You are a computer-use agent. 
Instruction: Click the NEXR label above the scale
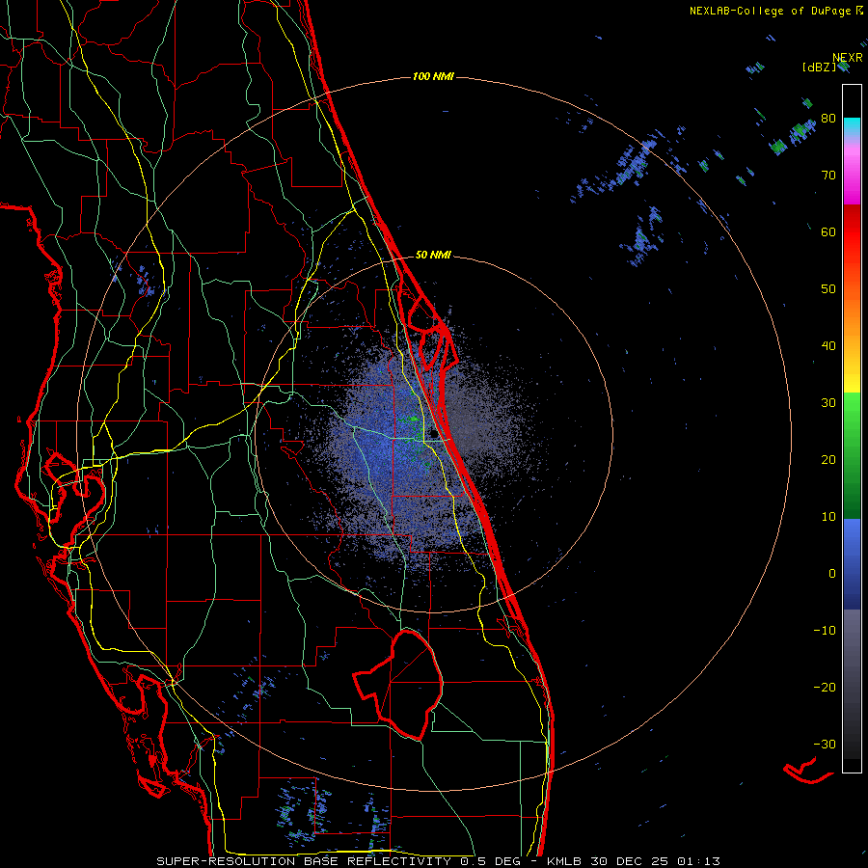pos(848,58)
